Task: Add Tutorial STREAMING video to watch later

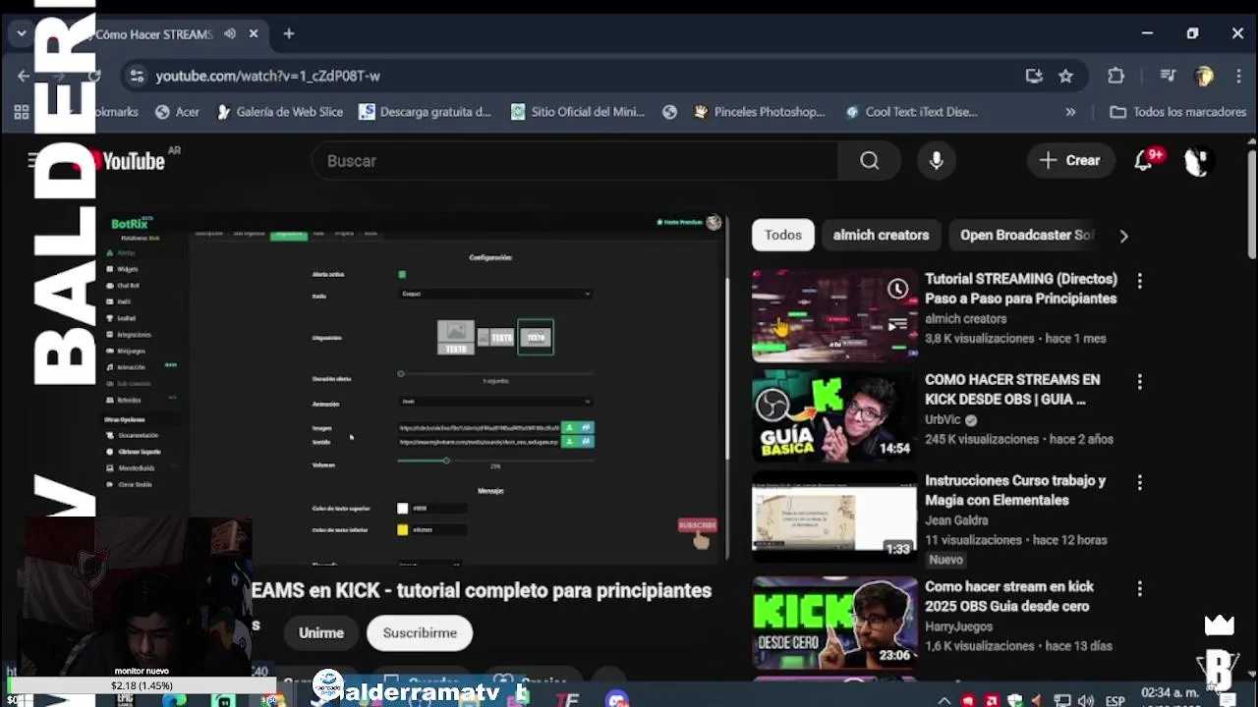Action: 897,289
